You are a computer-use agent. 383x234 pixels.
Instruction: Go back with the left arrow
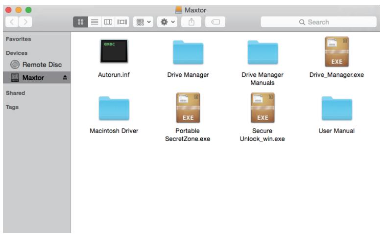(12, 22)
